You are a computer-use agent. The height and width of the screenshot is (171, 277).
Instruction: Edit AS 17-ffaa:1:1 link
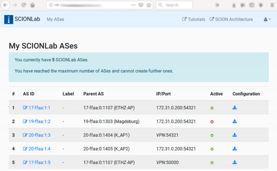pyautogui.click(x=36, y=107)
